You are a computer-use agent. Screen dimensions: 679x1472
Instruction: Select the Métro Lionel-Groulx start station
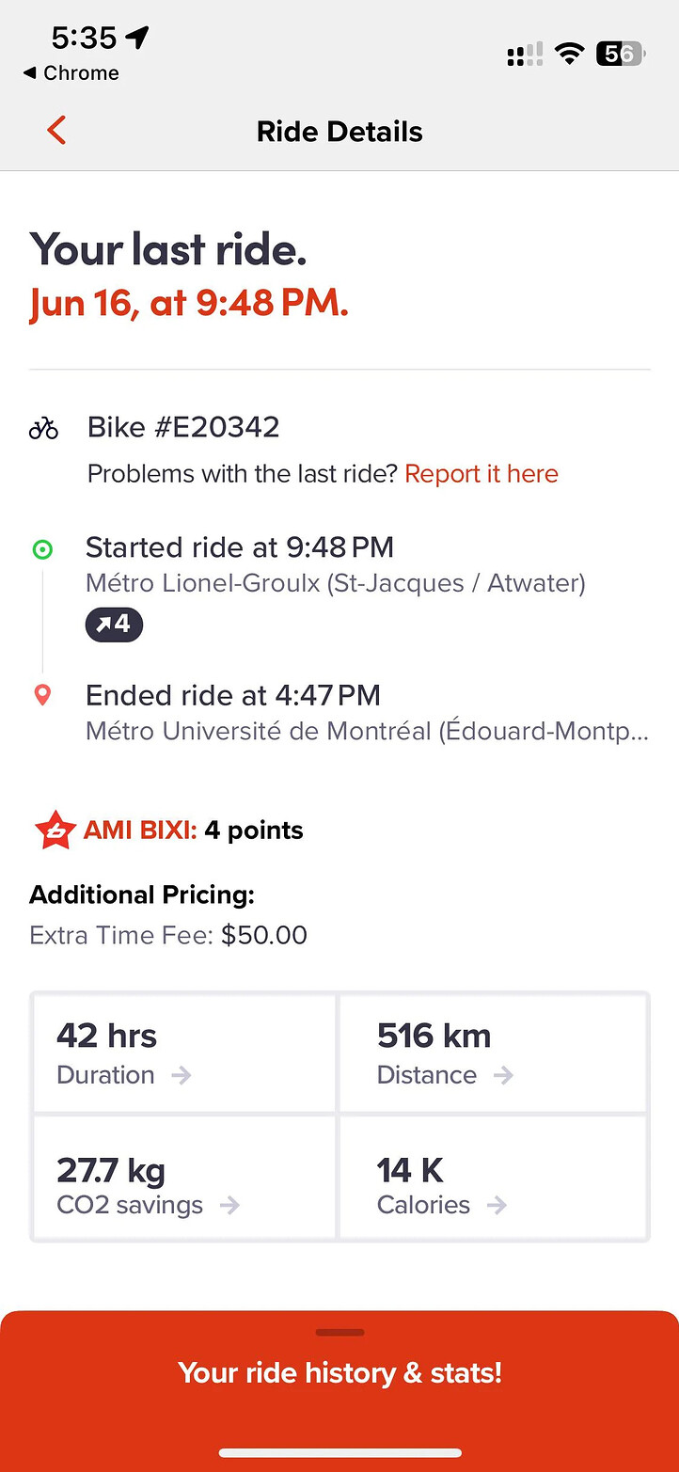(335, 583)
